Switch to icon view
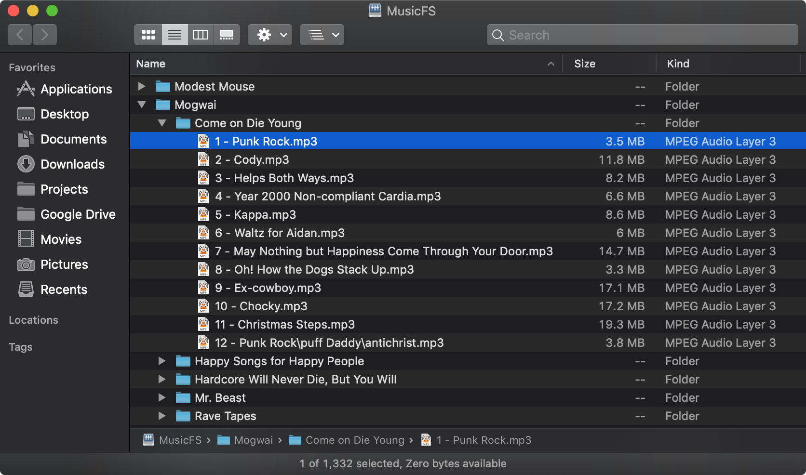 coord(148,35)
